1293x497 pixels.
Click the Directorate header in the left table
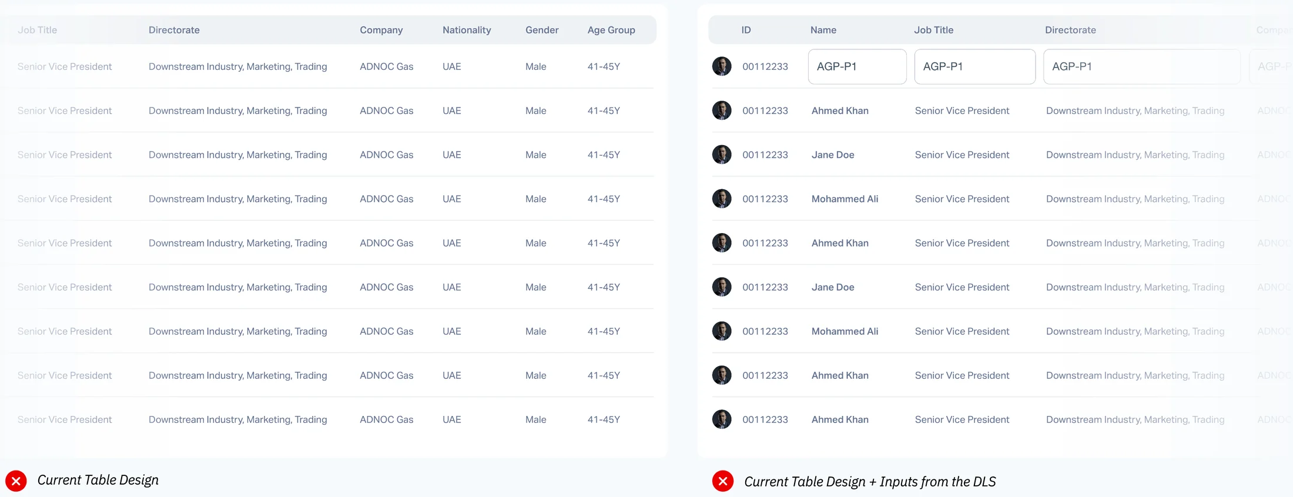[174, 30]
